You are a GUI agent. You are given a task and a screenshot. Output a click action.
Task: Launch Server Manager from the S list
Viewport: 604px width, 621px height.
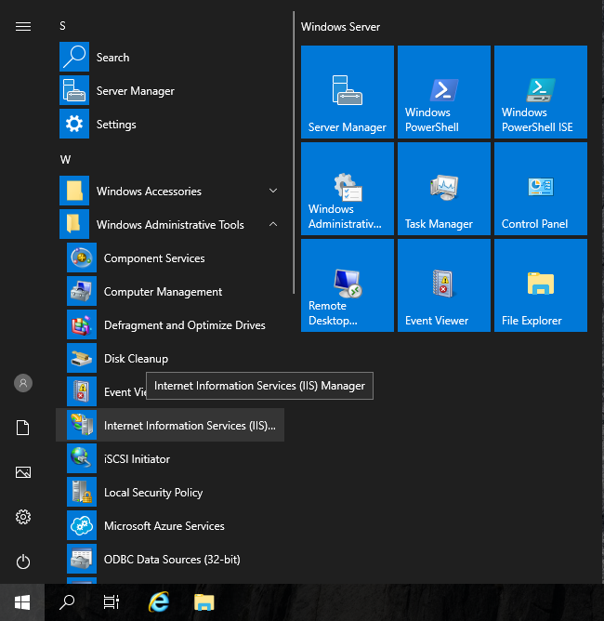point(170,91)
